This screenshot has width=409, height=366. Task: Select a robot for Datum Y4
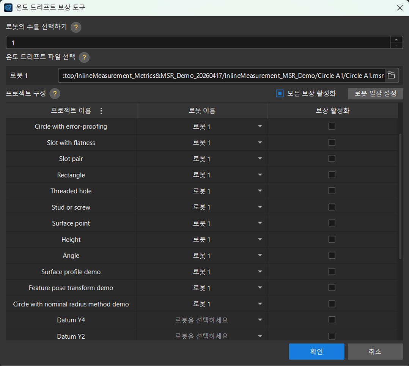pyautogui.click(x=201, y=320)
